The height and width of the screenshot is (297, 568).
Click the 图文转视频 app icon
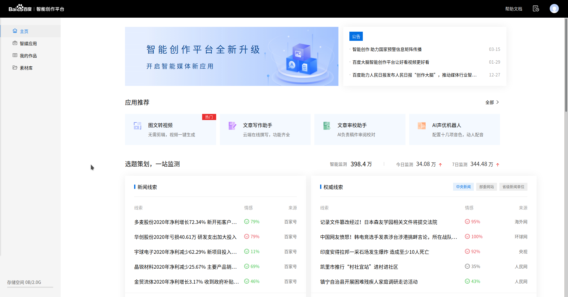(x=138, y=126)
